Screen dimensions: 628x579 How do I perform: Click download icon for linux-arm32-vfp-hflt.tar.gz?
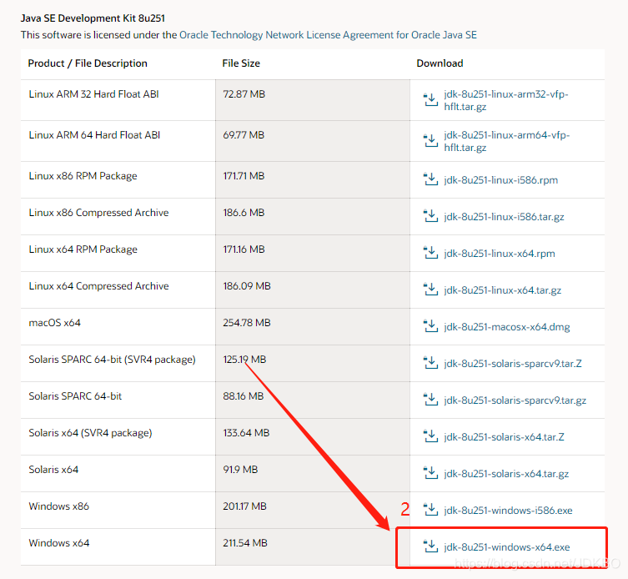point(431,99)
